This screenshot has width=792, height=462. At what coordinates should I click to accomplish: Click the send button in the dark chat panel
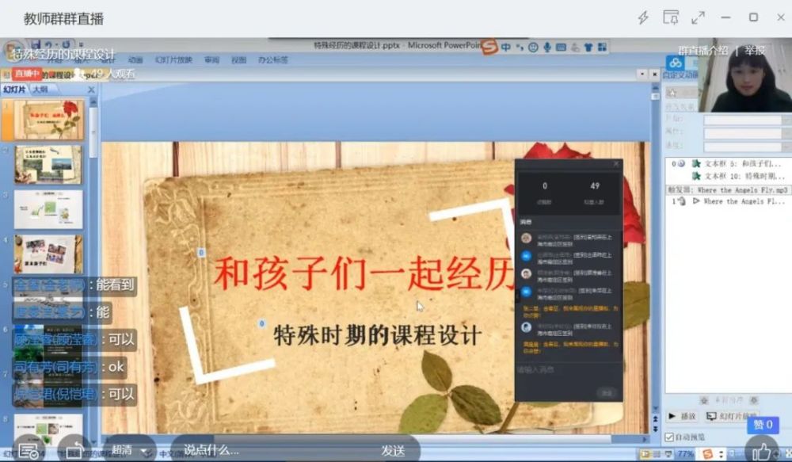[x=607, y=393]
